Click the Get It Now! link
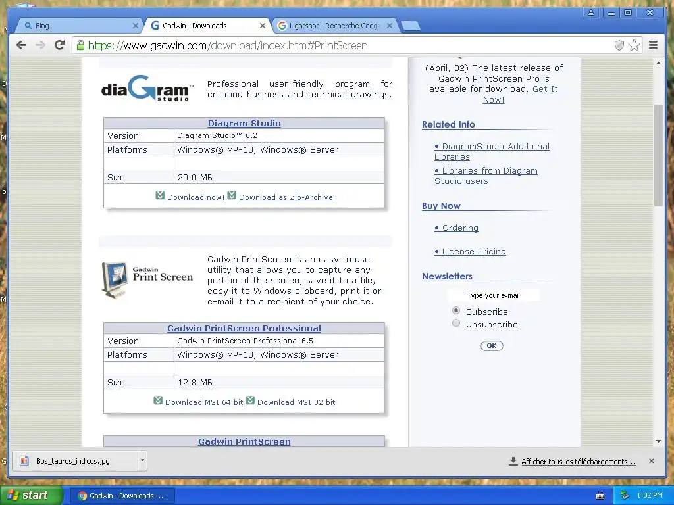Viewport: 674px width, 505px height. point(545,89)
